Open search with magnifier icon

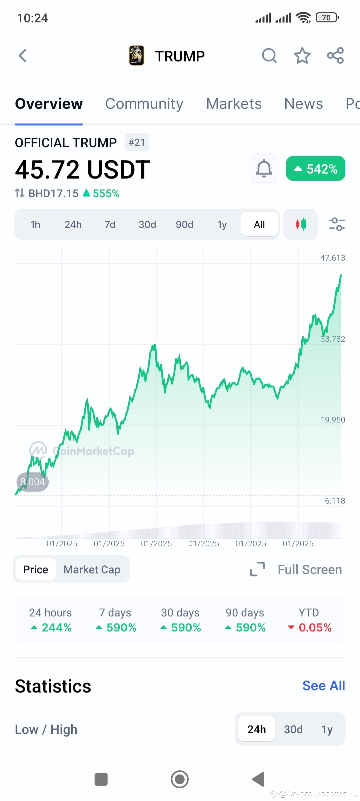point(269,56)
